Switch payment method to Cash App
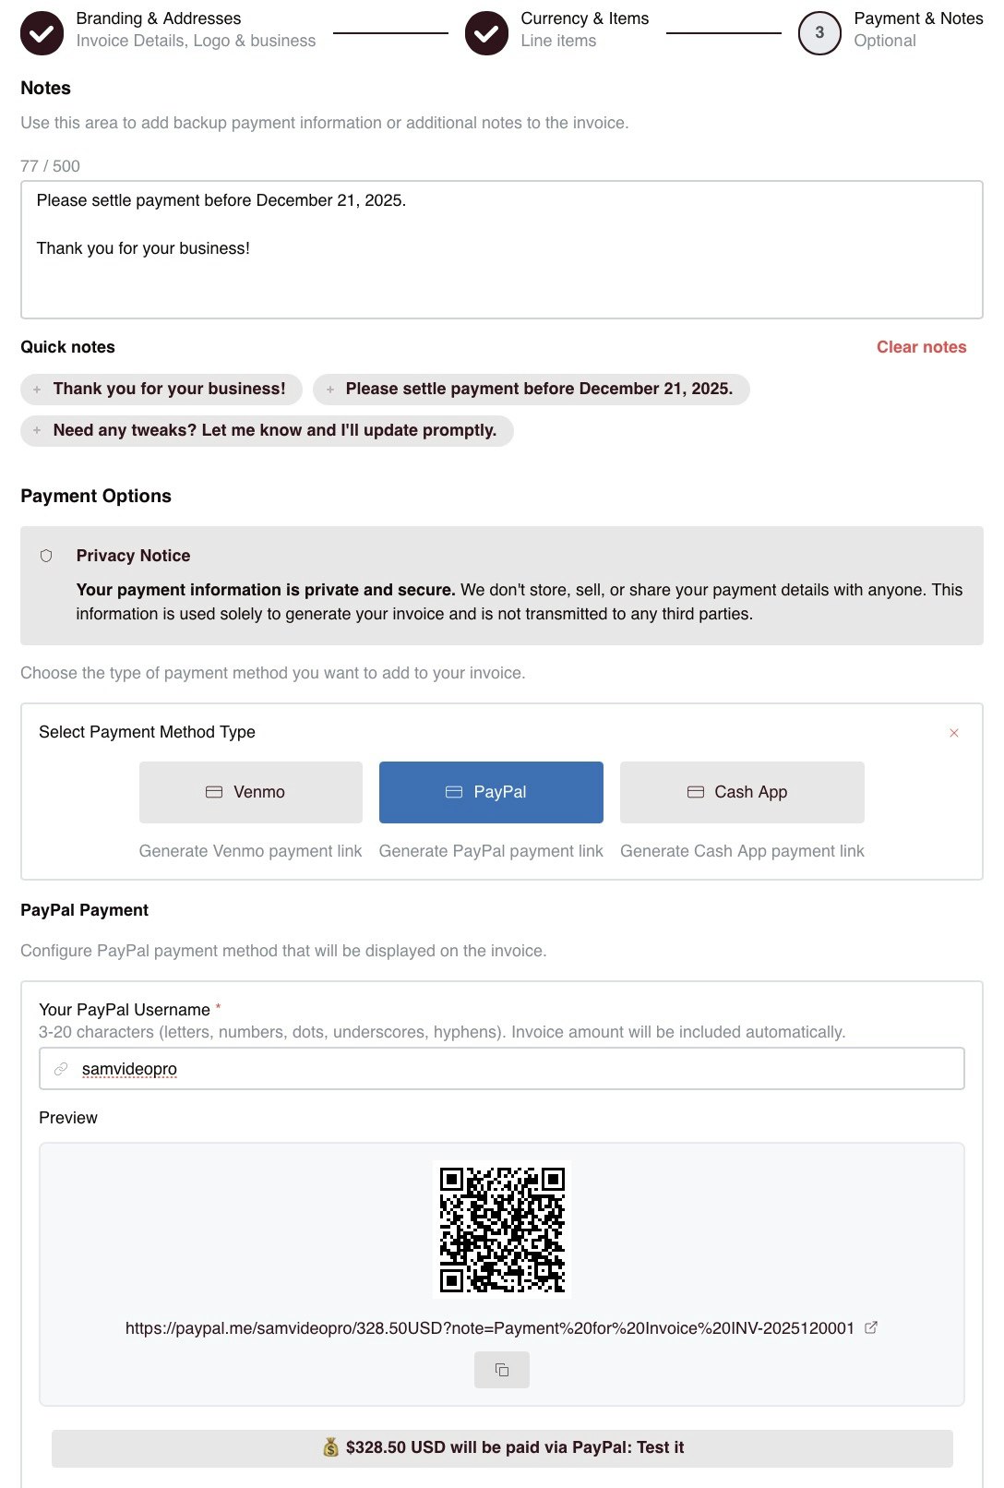 click(x=742, y=791)
